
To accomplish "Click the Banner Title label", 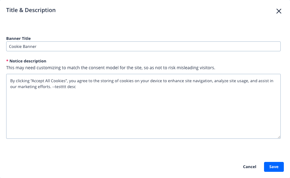I will (x=19, y=39).
